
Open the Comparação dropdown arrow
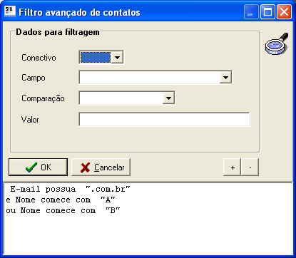tap(168, 98)
